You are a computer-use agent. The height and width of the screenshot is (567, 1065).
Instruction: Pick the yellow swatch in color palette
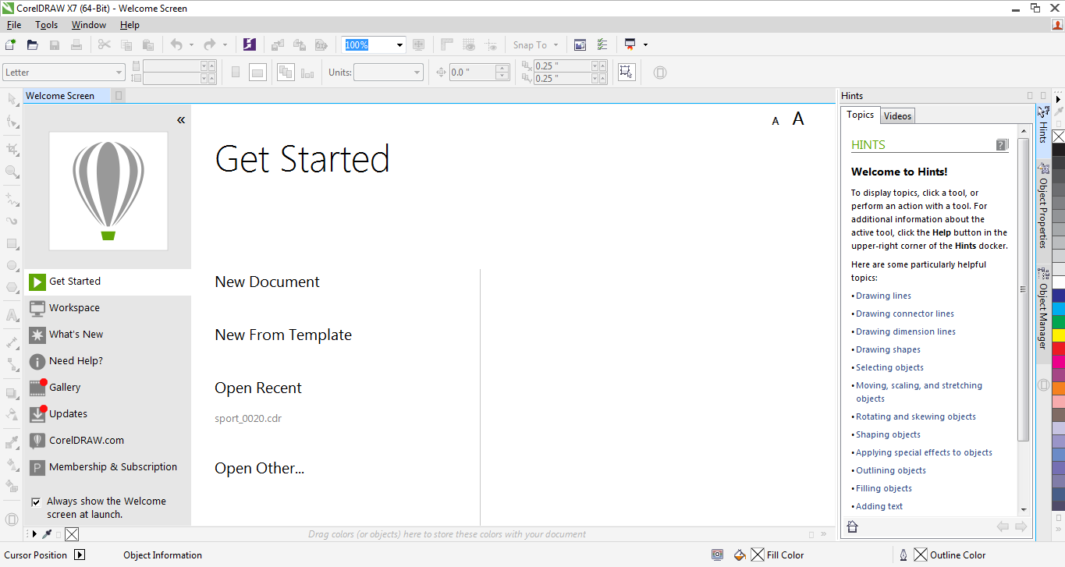(1059, 335)
